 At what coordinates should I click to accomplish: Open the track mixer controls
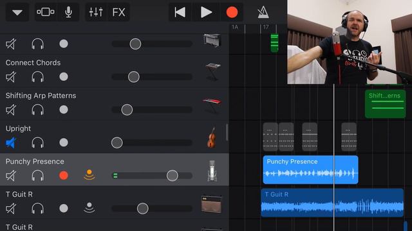pos(96,12)
